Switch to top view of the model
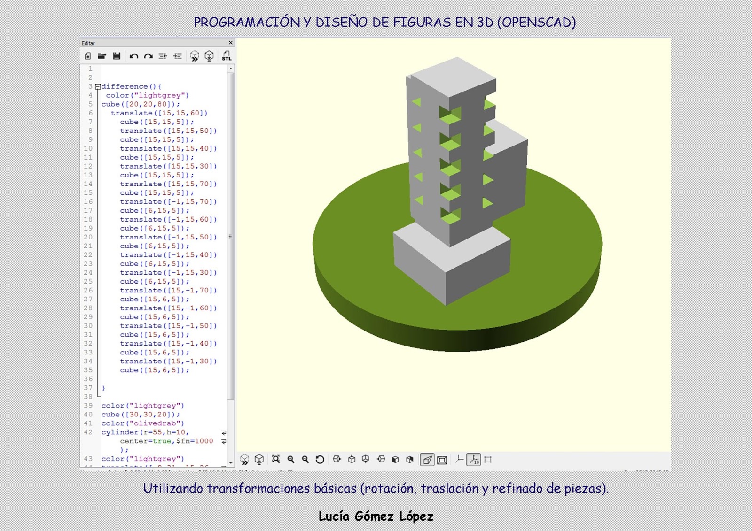This screenshot has height=531, width=752. (352, 460)
